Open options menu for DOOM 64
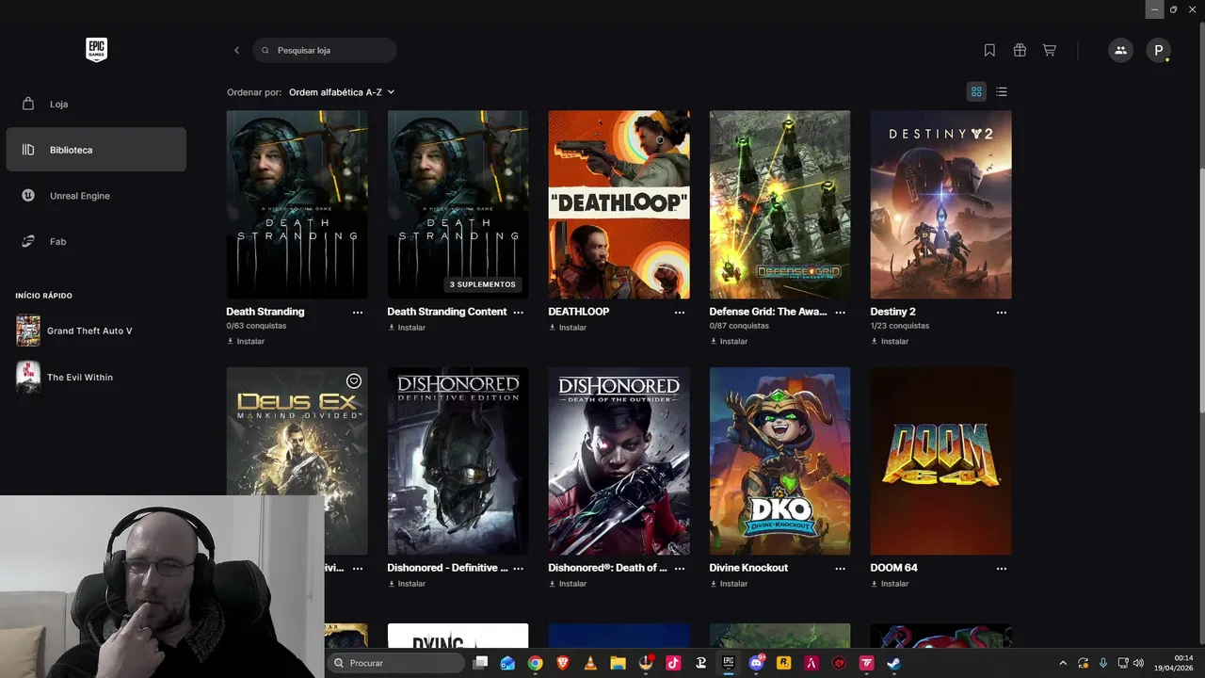Image resolution: width=1205 pixels, height=678 pixels. coord(1002,568)
